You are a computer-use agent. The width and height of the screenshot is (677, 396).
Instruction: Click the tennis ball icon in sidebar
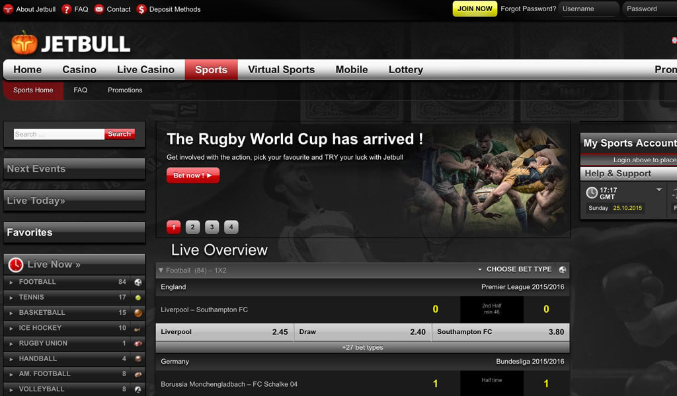(138, 297)
